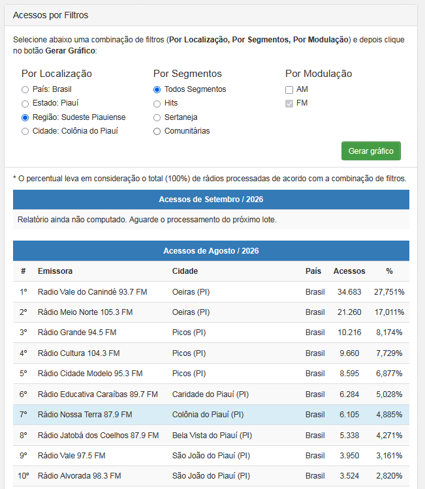This screenshot has height=489, width=425.
Task: Click the Bela Vista do Piauí (PI) cell
Action: (x=212, y=435)
